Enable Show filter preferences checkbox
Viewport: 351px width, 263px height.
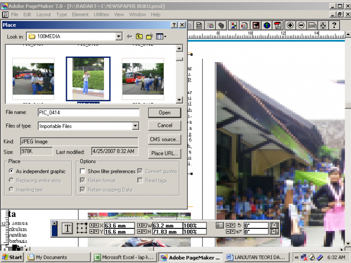click(x=83, y=171)
